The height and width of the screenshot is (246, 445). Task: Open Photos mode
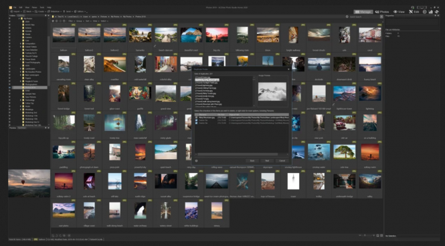click(x=382, y=12)
